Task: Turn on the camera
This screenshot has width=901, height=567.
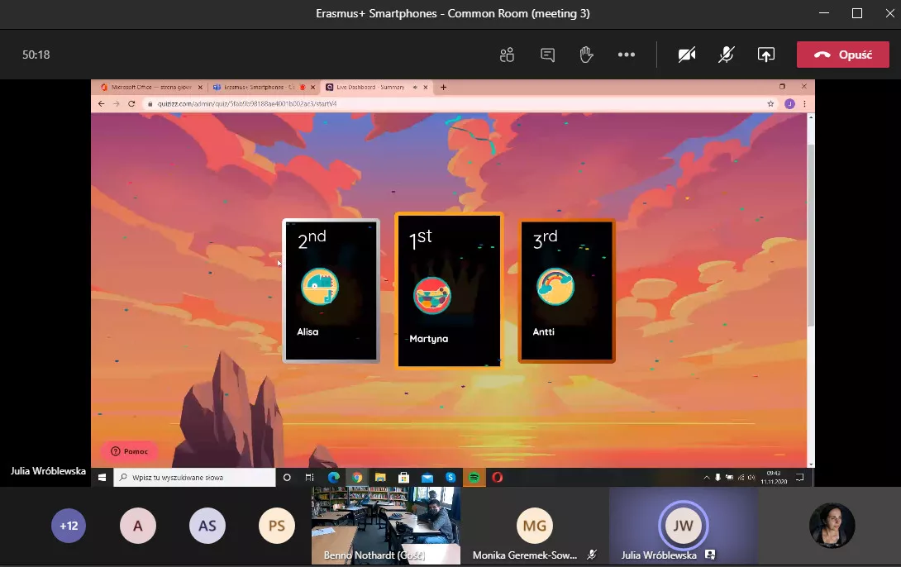Action: [x=686, y=55]
